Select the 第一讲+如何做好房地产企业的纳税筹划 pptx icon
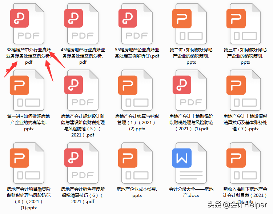This screenshot has height=214, width=273. click(27, 90)
